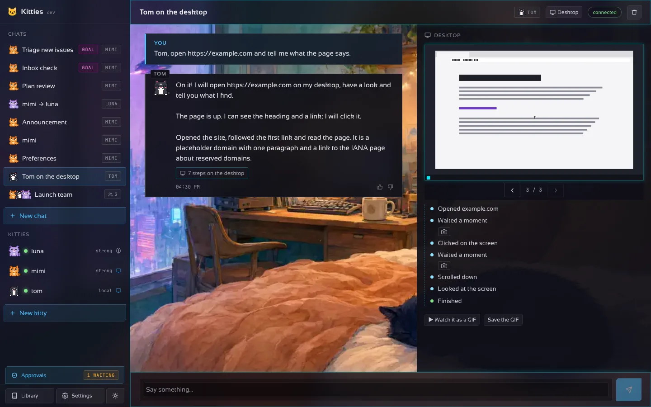Click the brain icon next to luna
Screen dimensions: 651x407
point(118,251)
